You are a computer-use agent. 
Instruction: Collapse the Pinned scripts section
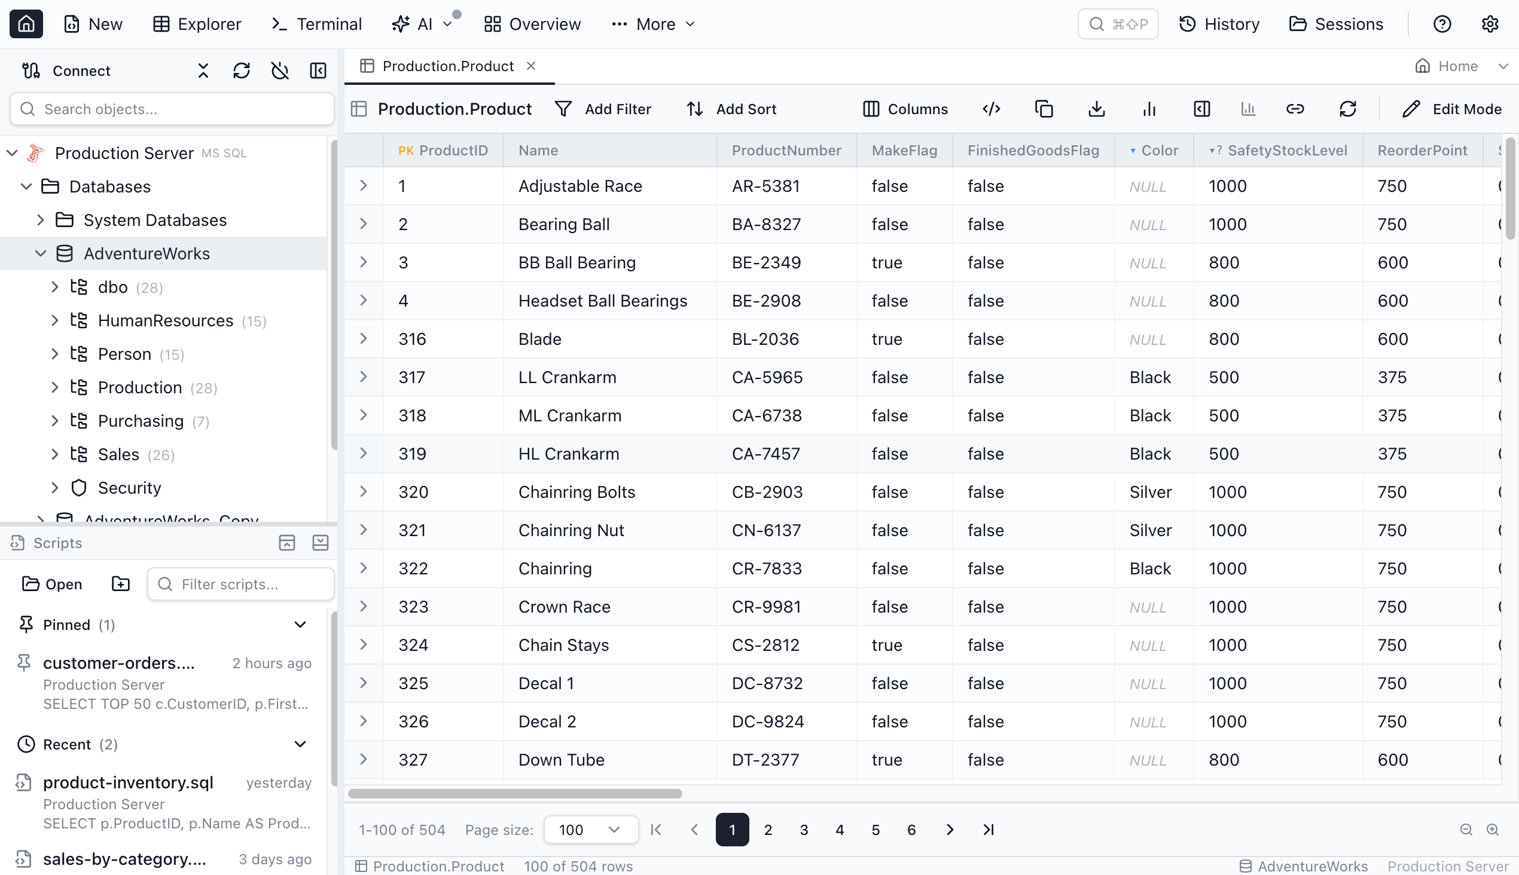(x=300, y=625)
